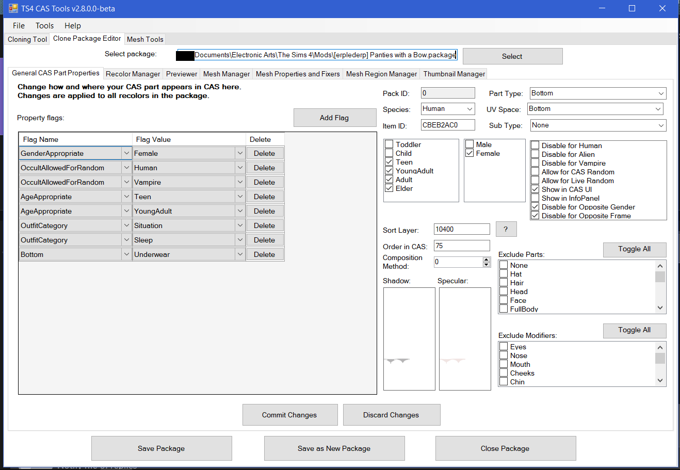
Task: Click the TS4 CAS Tools app icon
Action: click(13, 9)
